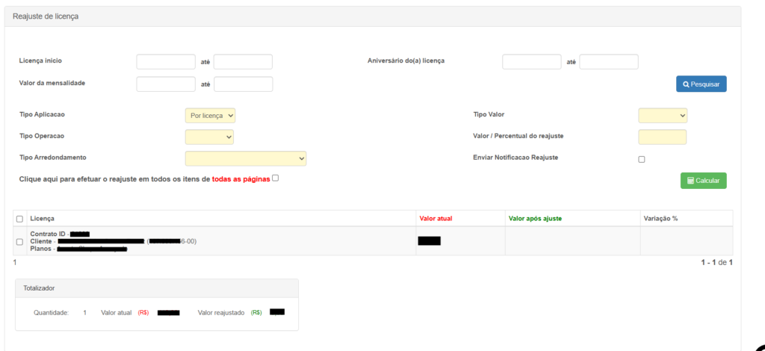The image size is (765, 351).
Task: Expand the Tipo Operacao dropdown
Action: click(x=209, y=137)
